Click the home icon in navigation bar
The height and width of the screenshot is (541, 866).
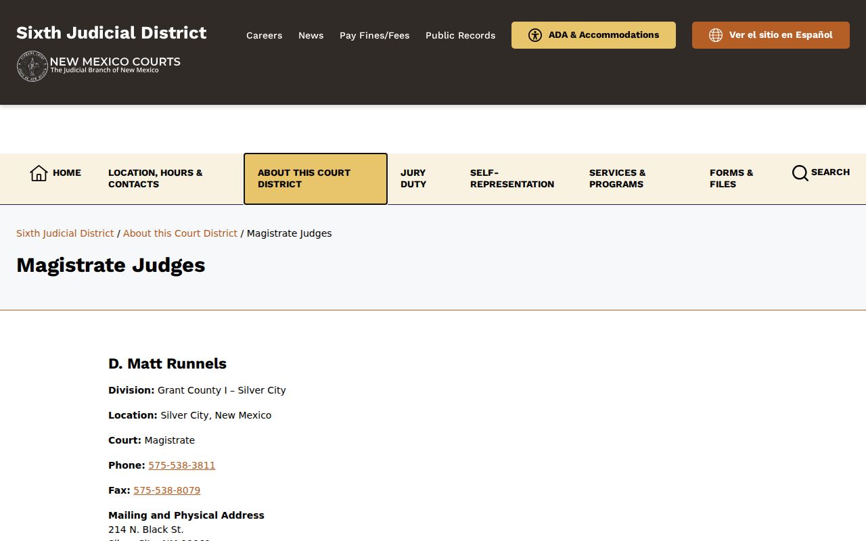tap(39, 173)
